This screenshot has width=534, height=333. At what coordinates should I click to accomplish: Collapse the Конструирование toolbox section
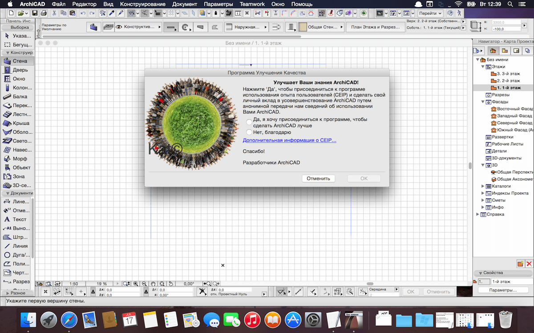pyautogui.click(x=8, y=52)
